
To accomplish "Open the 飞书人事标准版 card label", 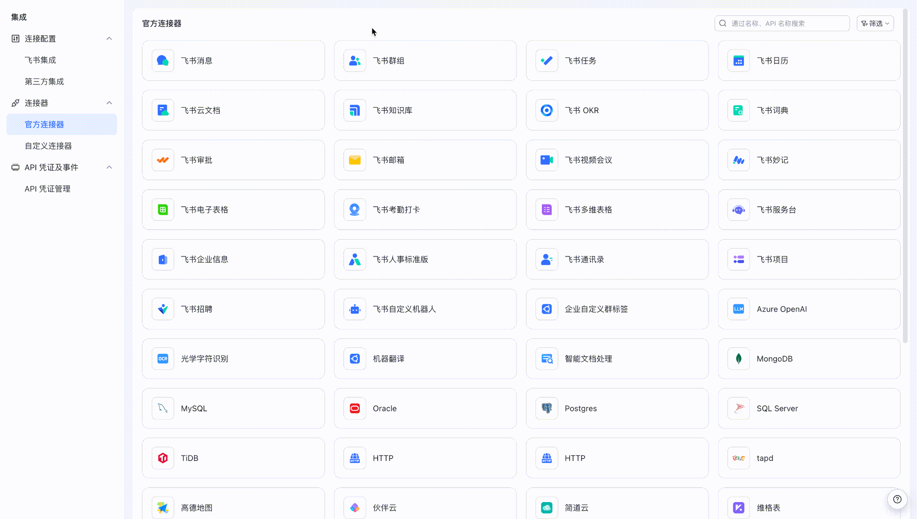I will coord(400,259).
